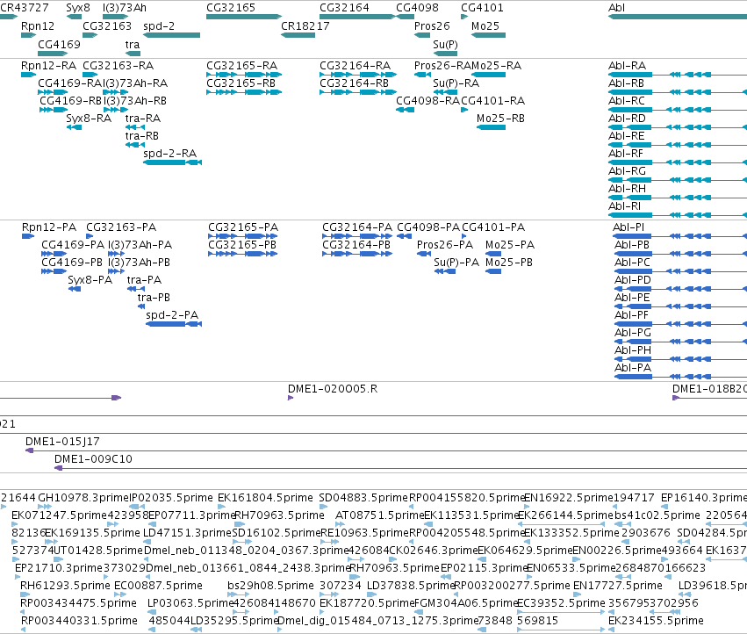The image size is (747, 634).
Task: Click the CG32165 gene label
Action: tap(231, 8)
